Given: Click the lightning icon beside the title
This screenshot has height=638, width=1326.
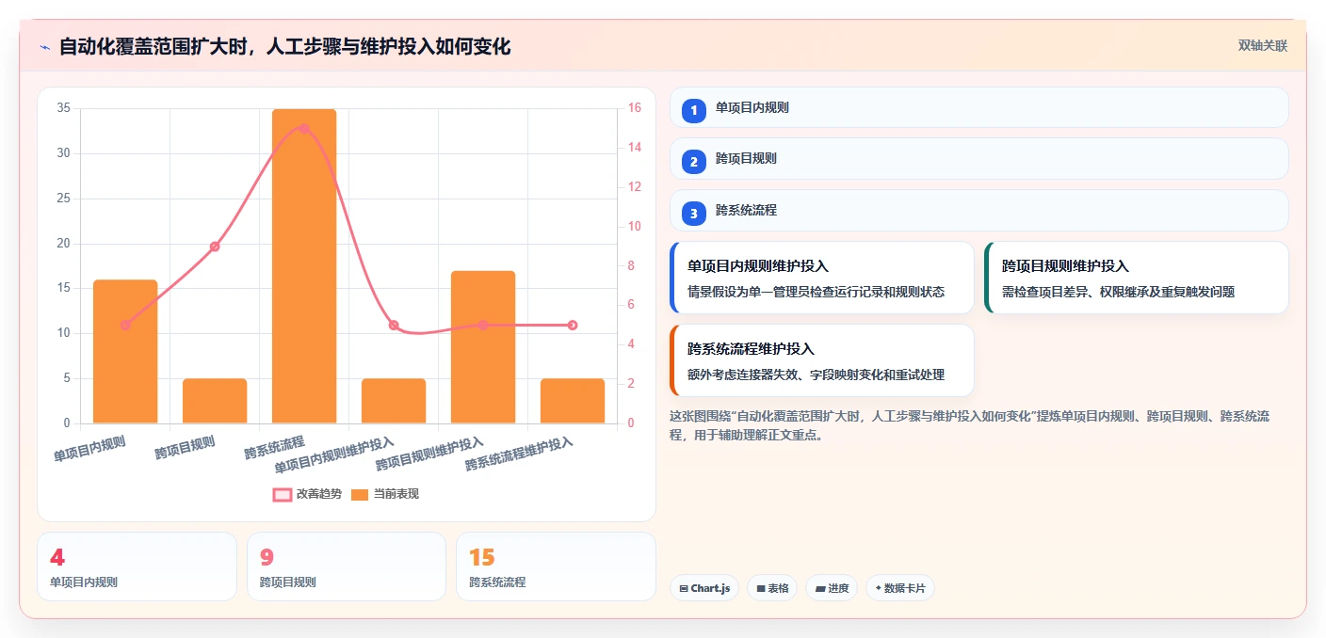Looking at the screenshot, I should [x=45, y=46].
